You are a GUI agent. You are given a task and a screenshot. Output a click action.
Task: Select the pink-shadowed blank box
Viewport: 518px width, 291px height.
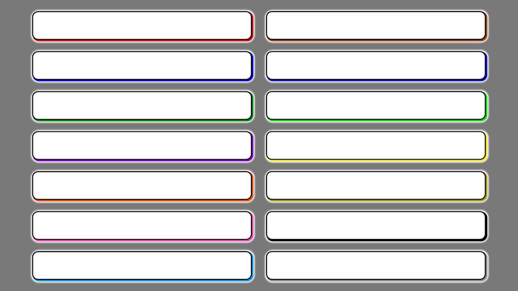[x=142, y=226]
